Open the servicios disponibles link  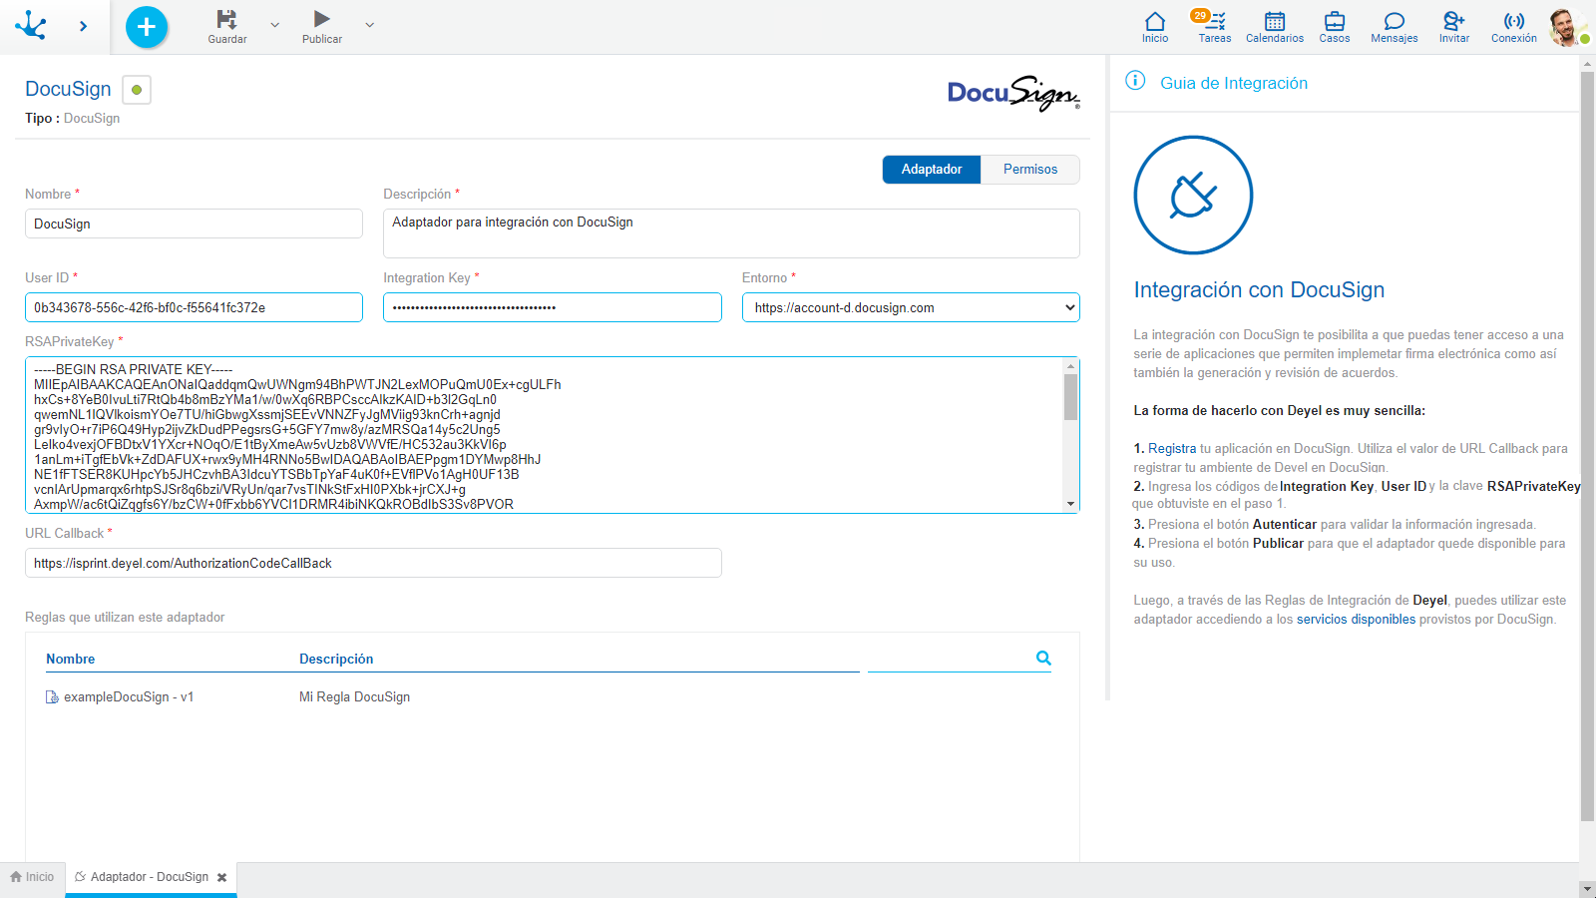(1356, 619)
